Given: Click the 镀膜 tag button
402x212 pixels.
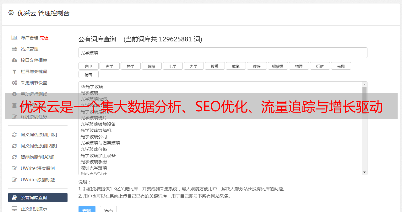Looking at the screenshot, I should [x=215, y=66].
